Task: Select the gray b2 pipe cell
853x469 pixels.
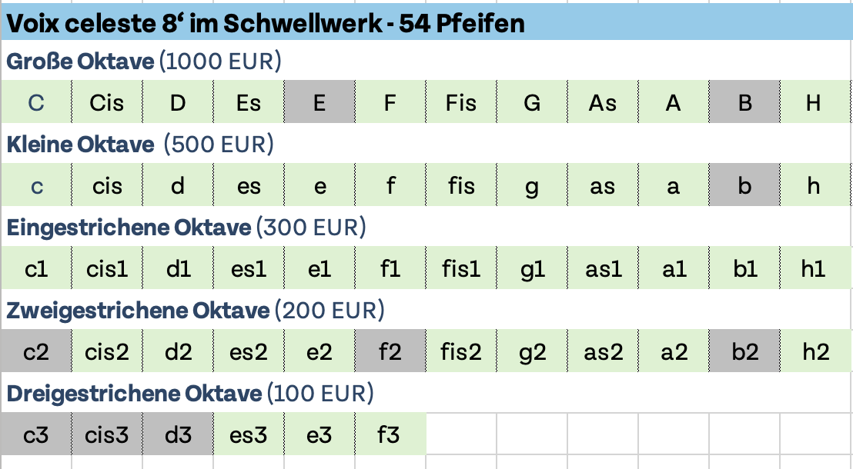Action: coord(744,352)
